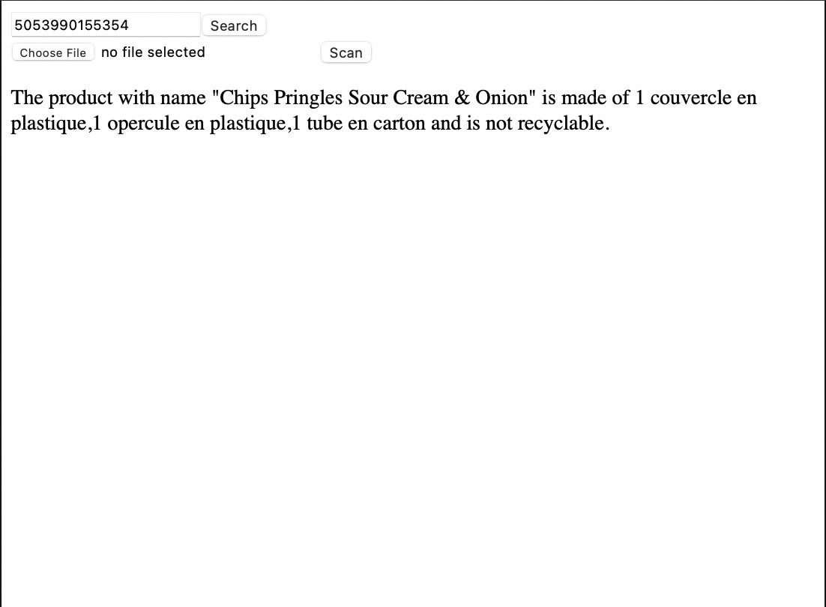Click the words 'is not recyclable'
Screen dimensions: 826x607
(x=534, y=123)
